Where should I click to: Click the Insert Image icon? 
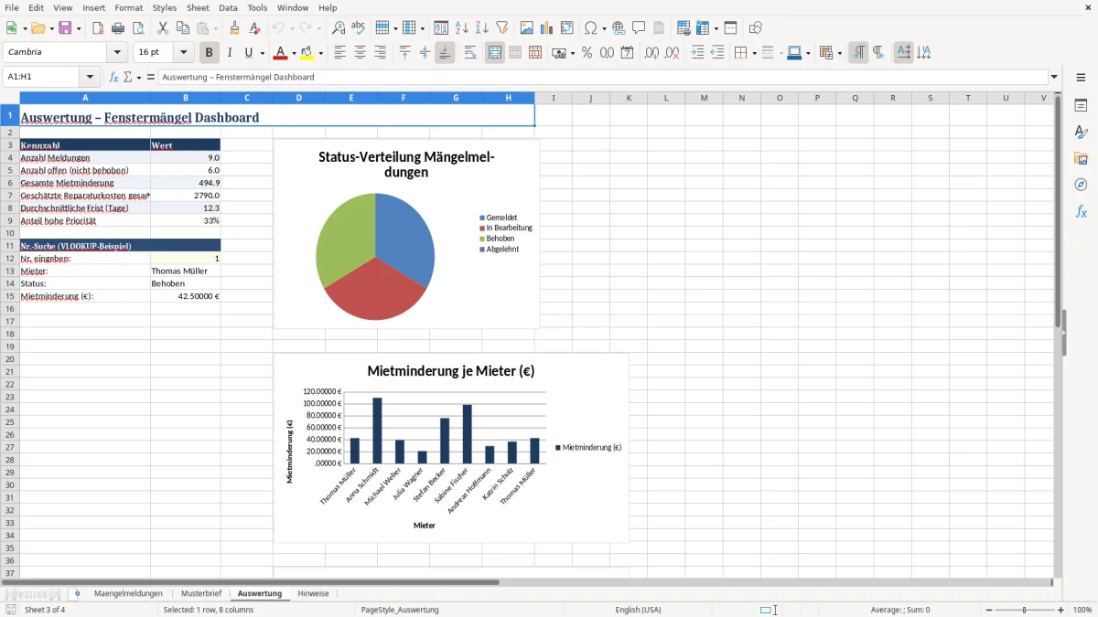pos(527,28)
